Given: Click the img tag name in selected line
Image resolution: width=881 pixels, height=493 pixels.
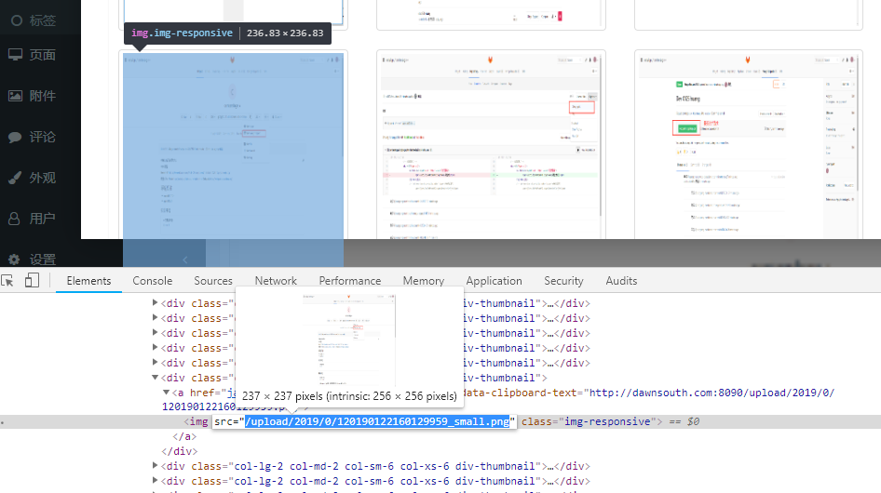Looking at the screenshot, I should coord(198,421).
